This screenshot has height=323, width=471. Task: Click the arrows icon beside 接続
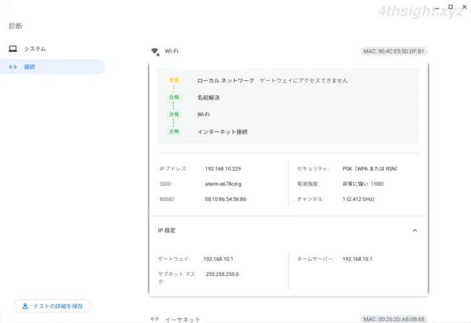click(13, 67)
